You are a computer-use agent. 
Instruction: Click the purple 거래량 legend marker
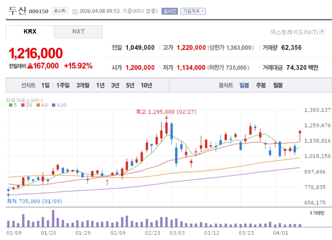click(x=311, y=213)
